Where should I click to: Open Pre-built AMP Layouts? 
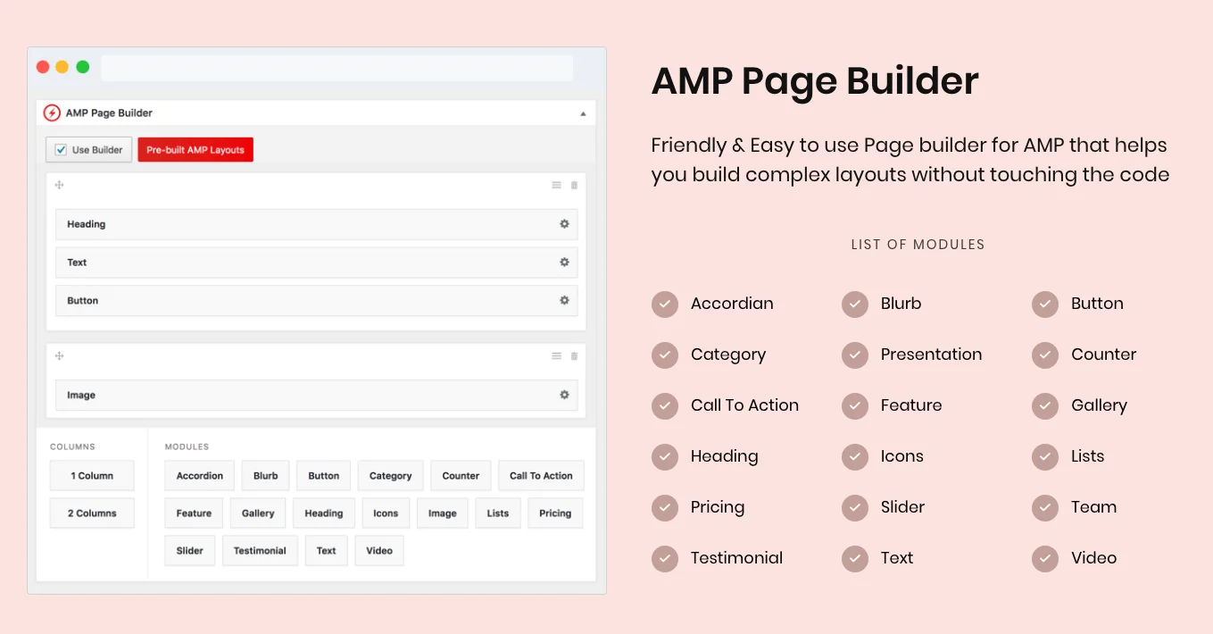(195, 149)
